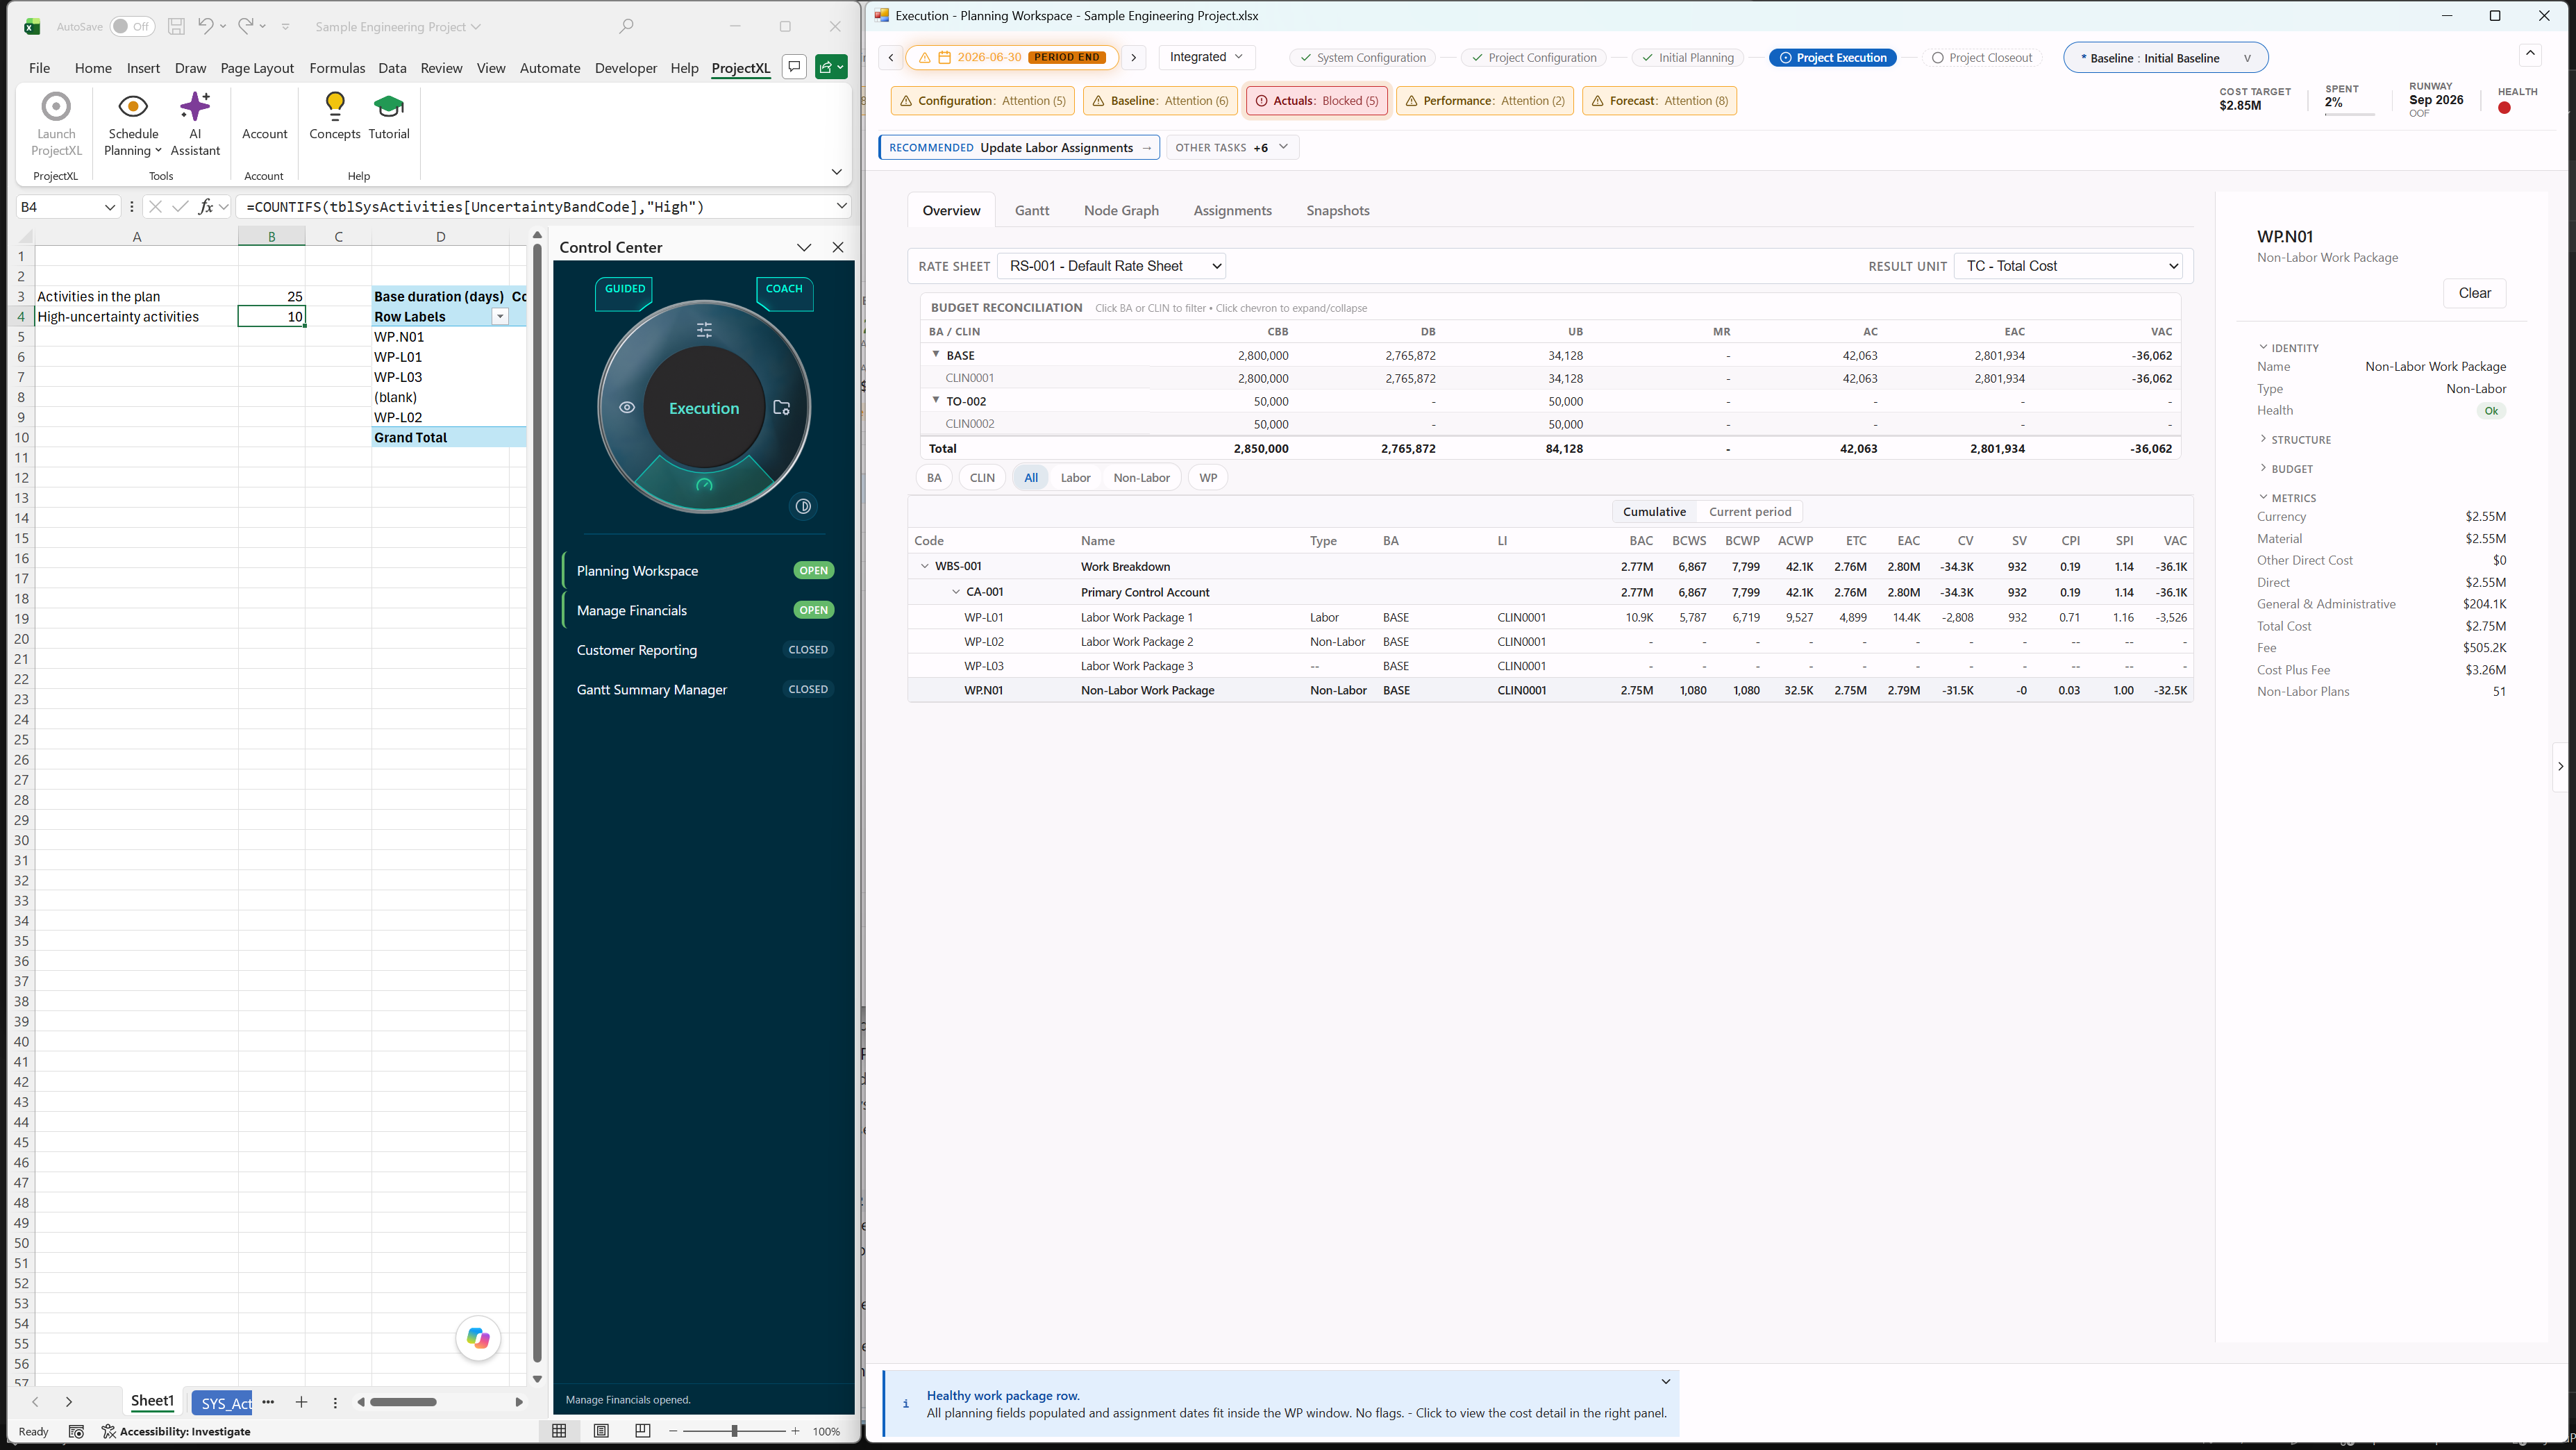Click the sliders settings icon on dial

[704, 330]
